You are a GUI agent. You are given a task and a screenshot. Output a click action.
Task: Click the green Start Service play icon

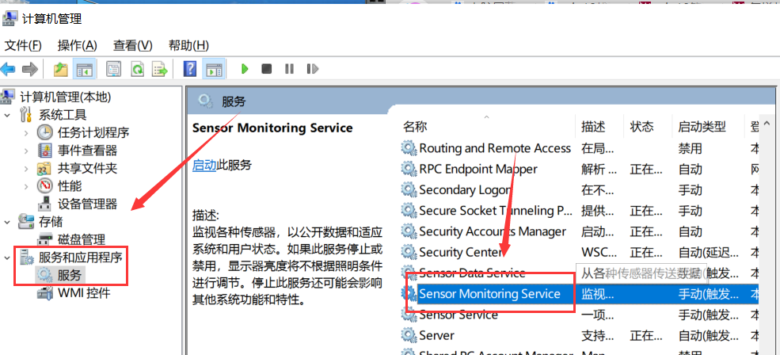coord(245,70)
